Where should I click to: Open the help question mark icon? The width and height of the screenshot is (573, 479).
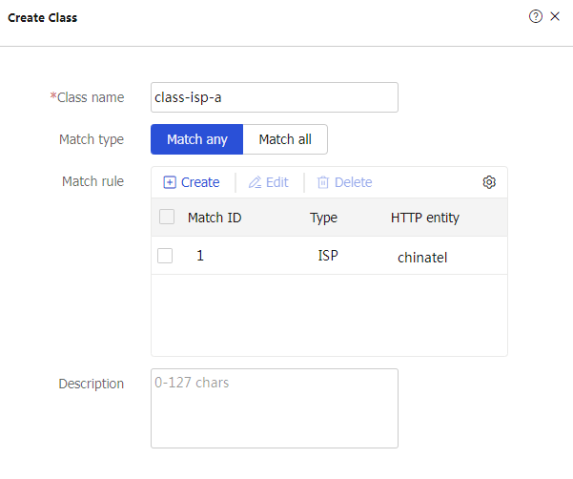(536, 16)
